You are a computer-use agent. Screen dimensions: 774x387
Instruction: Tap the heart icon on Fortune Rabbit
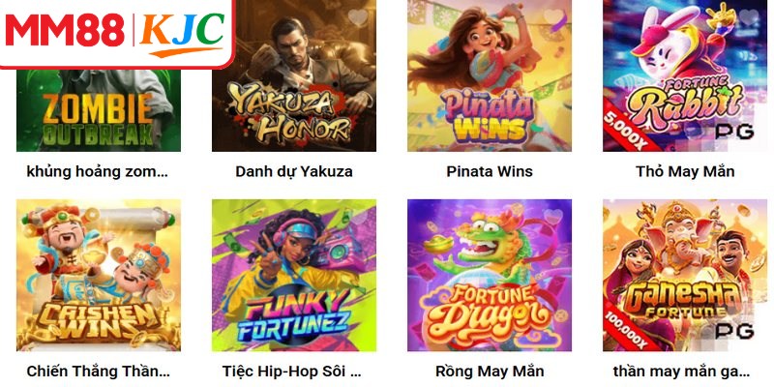(x=748, y=17)
